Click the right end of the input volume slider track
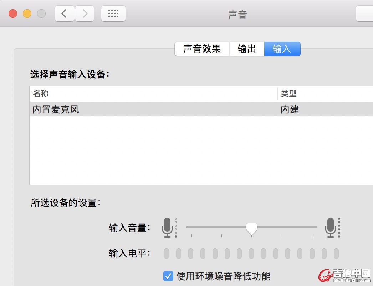The width and height of the screenshot is (373, 286). point(315,227)
